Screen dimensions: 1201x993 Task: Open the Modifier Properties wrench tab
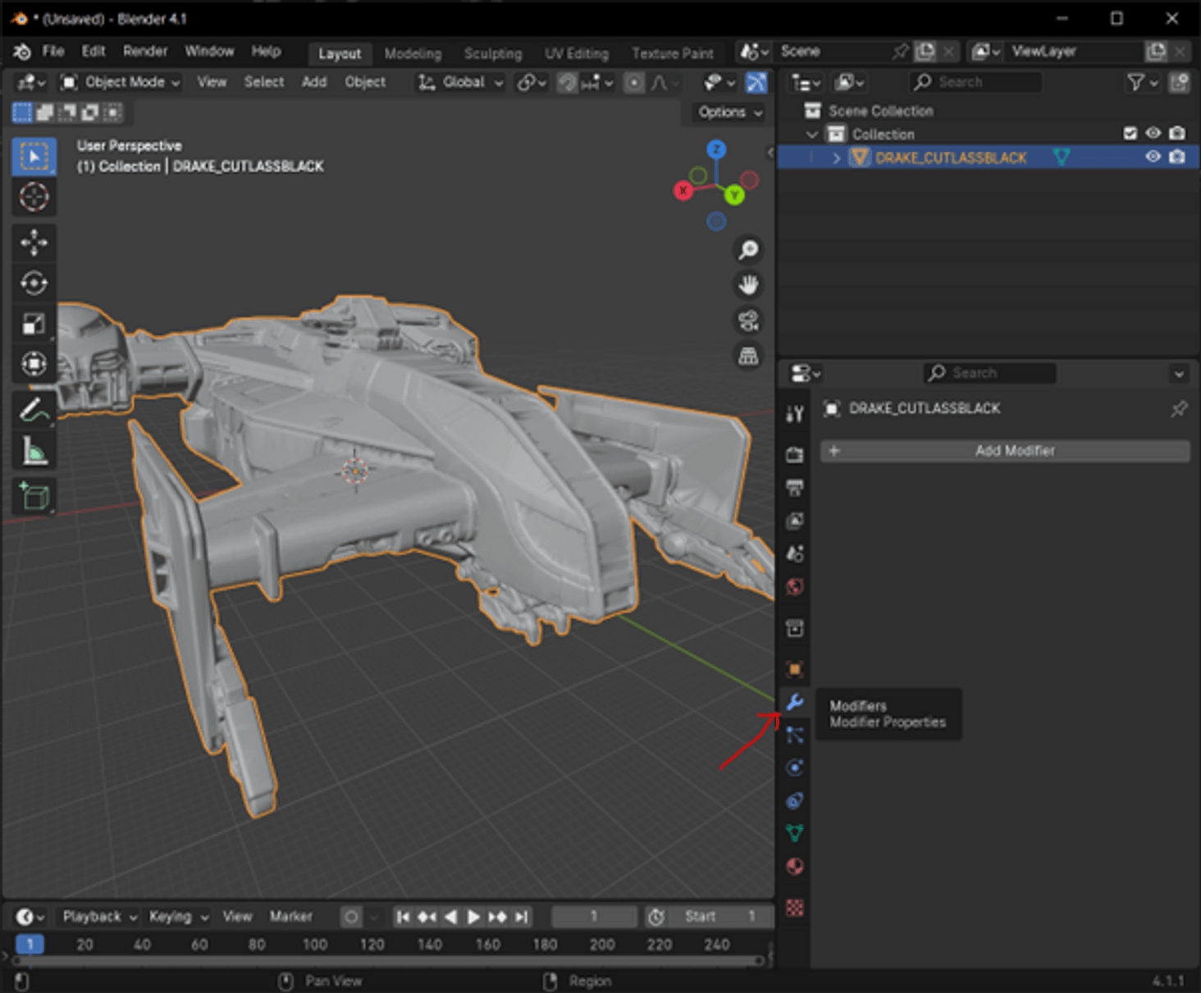tap(794, 702)
